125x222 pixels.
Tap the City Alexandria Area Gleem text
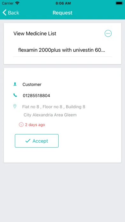coord(50,115)
